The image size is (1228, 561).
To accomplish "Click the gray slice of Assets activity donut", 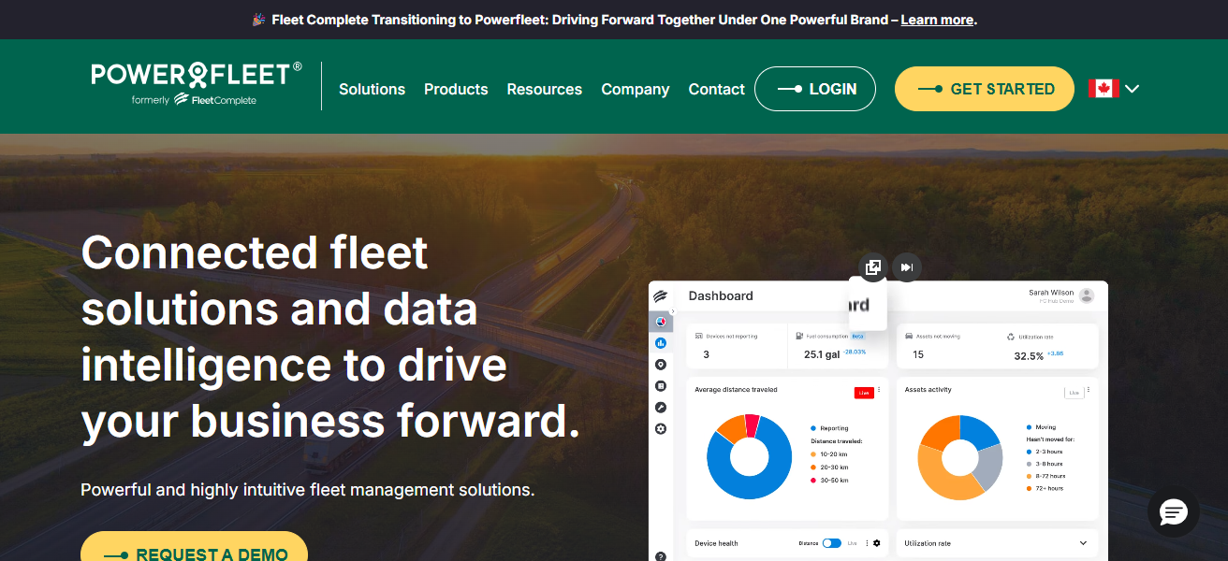I will click(988, 467).
